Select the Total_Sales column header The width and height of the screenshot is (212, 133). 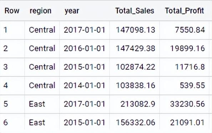click(x=135, y=11)
